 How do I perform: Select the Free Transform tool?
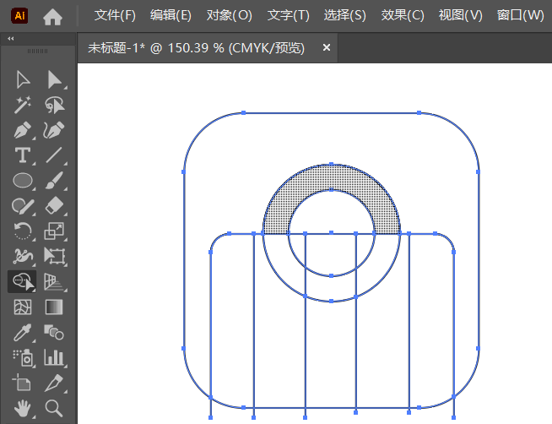pyautogui.click(x=54, y=257)
